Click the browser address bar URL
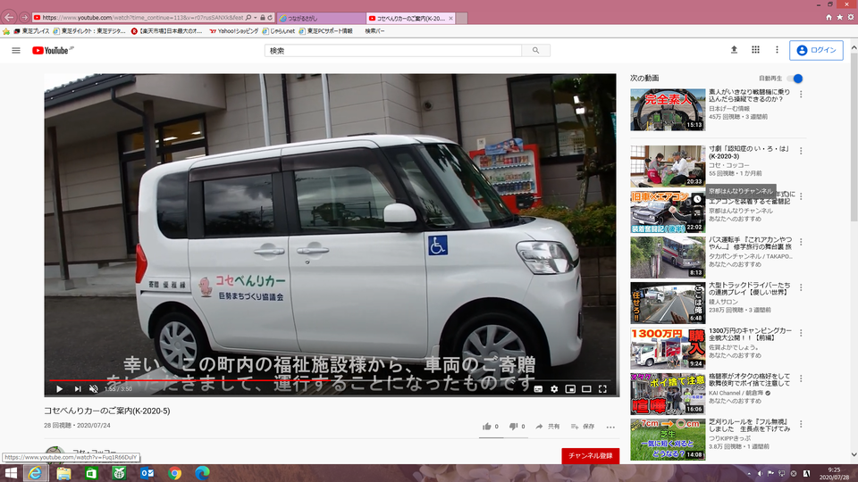 (142, 18)
